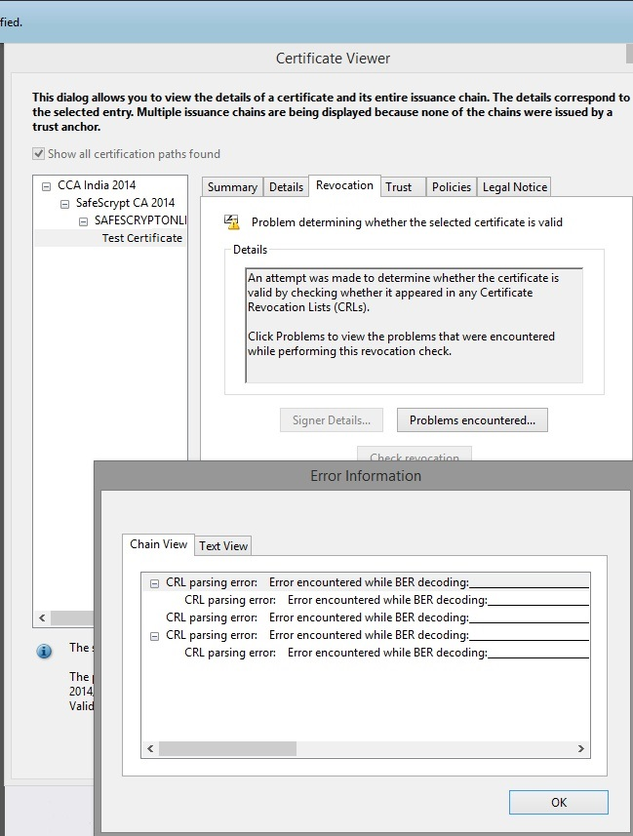Click the 'Error Information' dialog title
The width and height of the screenshot is (633, 836).
click(366, 476)
